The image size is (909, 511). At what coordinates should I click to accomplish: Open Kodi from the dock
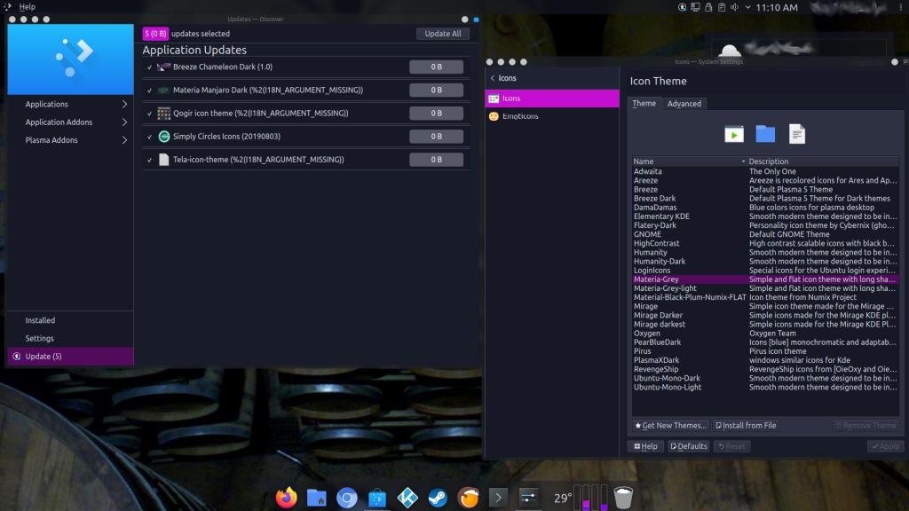pyautogui.click(x=407, y=498)
